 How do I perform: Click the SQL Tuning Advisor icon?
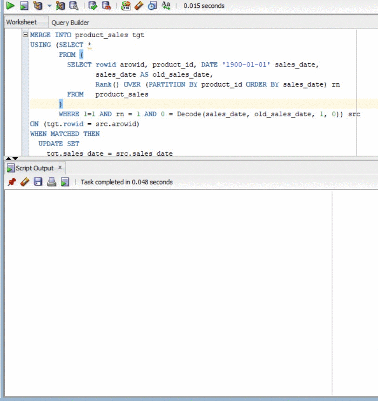(x=74, y=6)
